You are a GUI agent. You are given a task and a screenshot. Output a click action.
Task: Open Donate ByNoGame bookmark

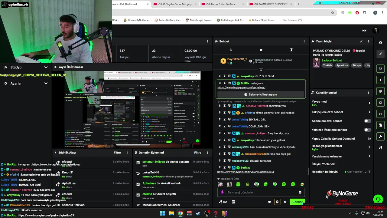137,20
